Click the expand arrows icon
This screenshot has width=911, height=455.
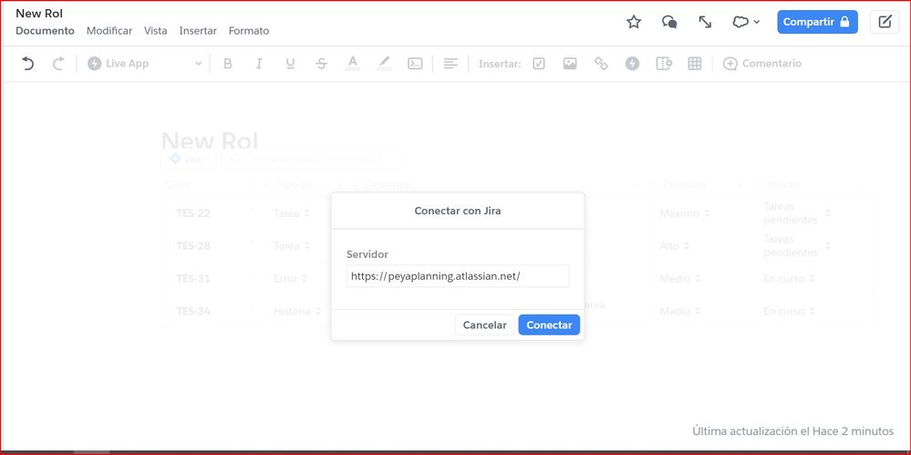[x=705, y=22]
